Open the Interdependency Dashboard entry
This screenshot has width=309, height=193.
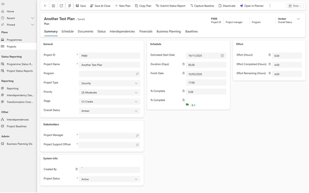point(17,95)
